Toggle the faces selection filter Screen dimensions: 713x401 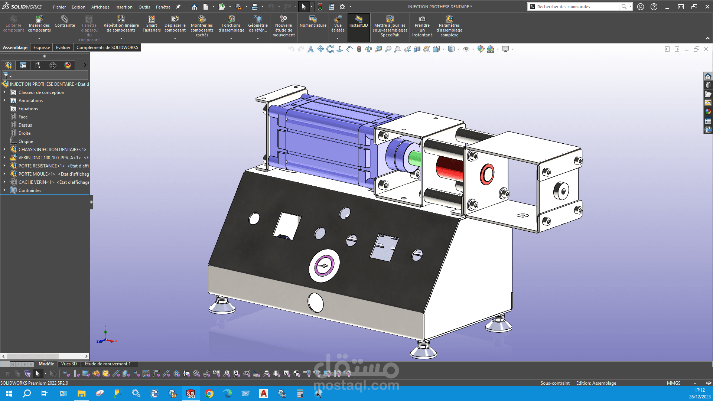pos(86,374)
